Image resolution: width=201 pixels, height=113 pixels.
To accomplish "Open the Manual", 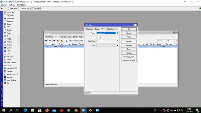I will point(9,77).
